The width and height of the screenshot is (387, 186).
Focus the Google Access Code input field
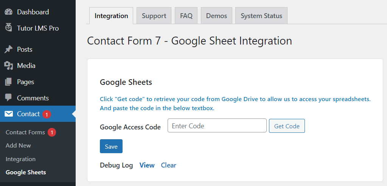217,126
